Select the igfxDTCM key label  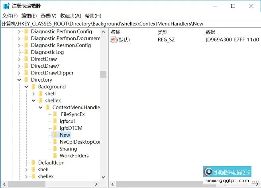71,128
